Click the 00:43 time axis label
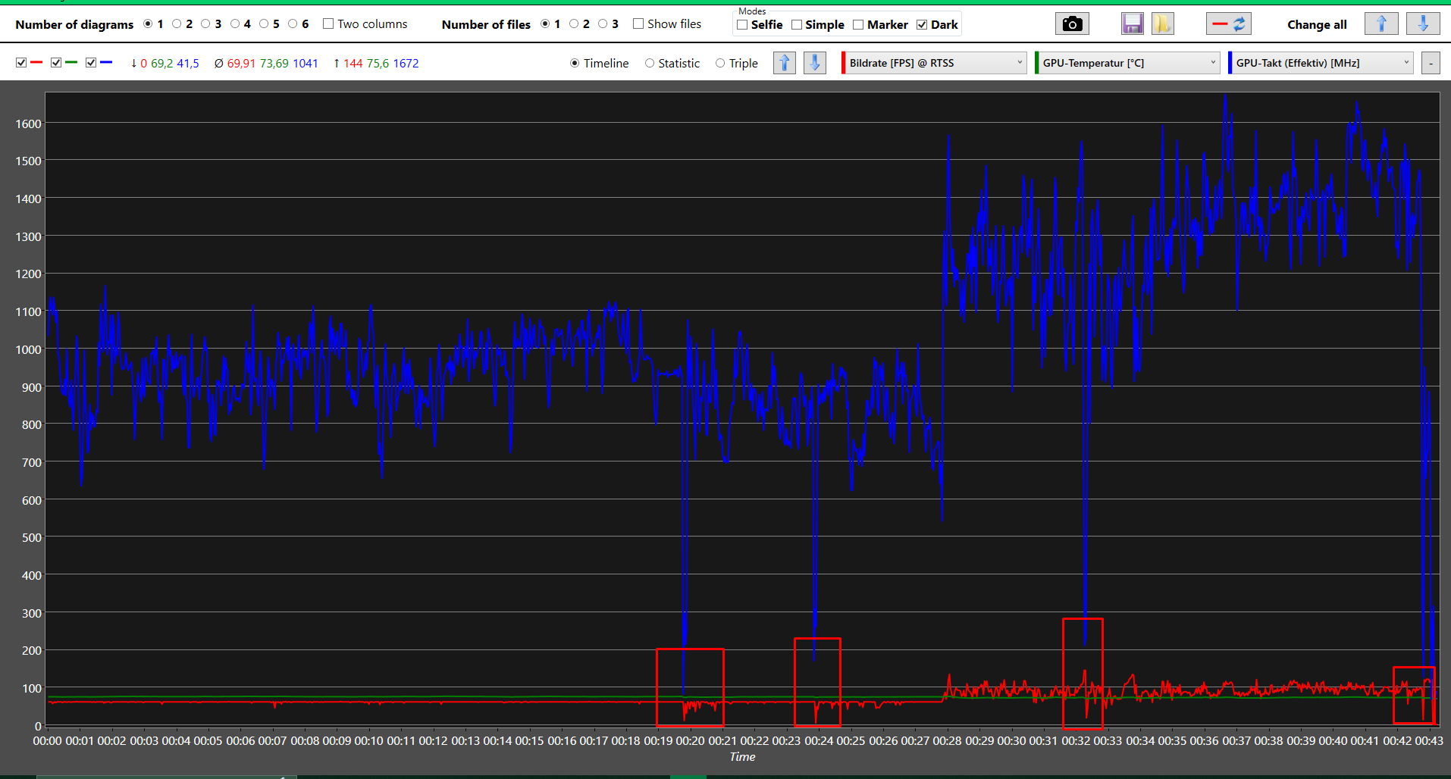This screenshot has width=1451, height=779. coord(1428,740)
